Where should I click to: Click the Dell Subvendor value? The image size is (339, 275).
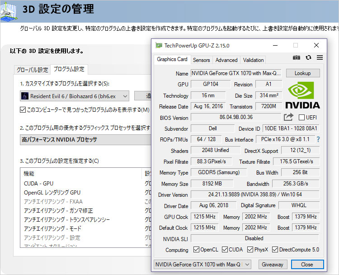pos(212,128)
